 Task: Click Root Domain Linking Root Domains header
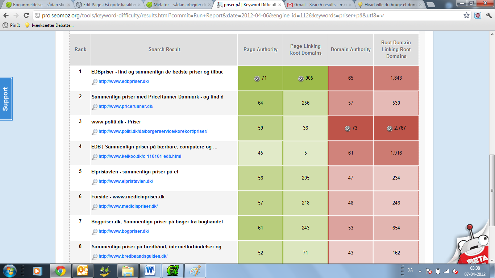point(396,50)
